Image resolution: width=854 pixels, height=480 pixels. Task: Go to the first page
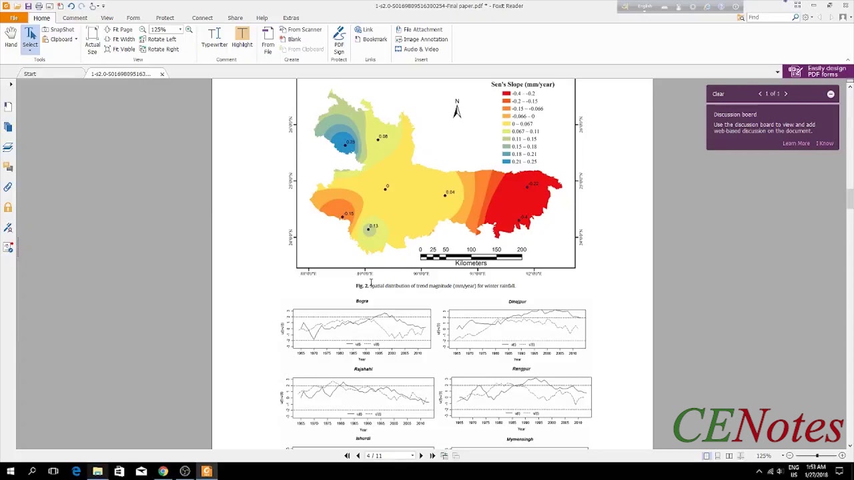(347, 456)
